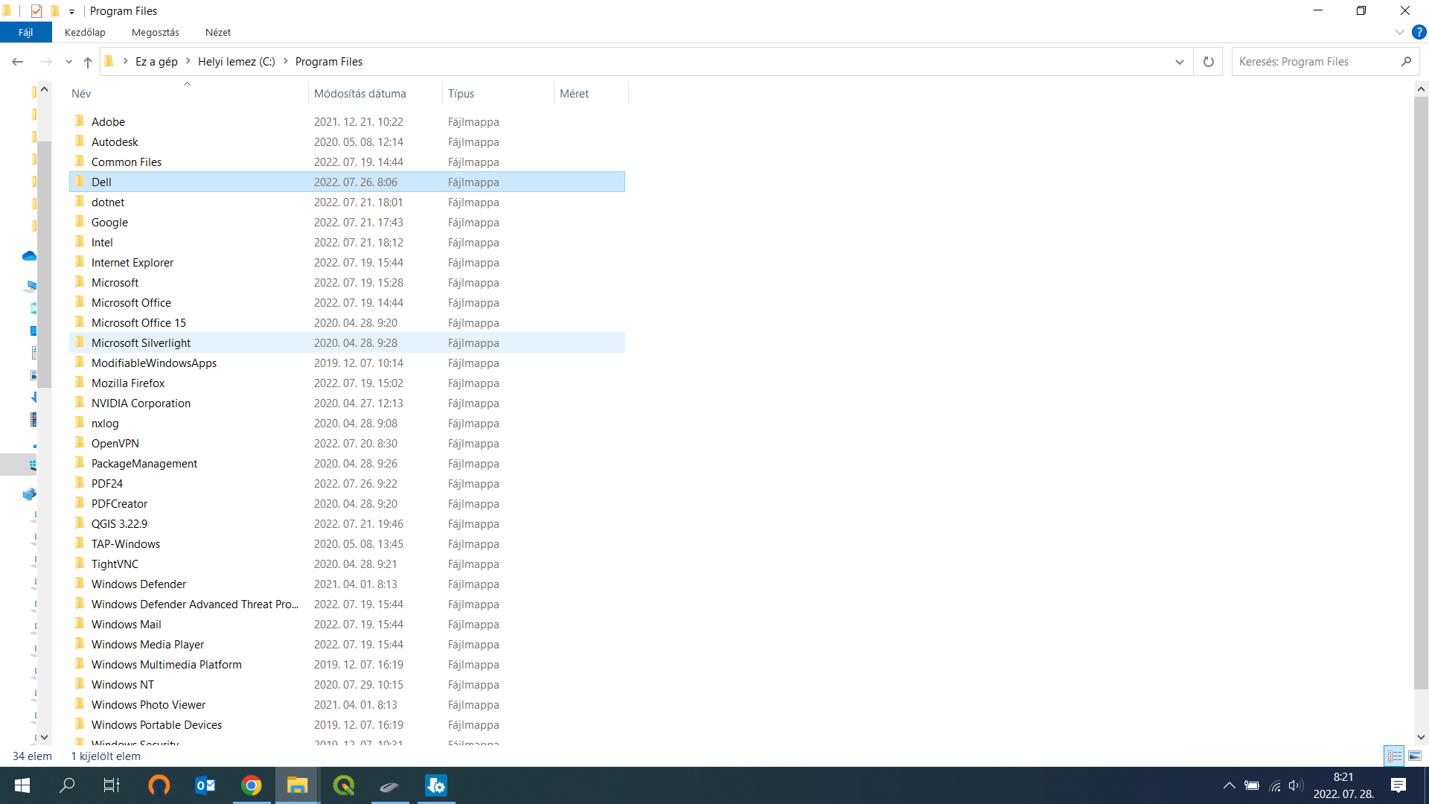Click the search magnifier in search box

pyautogui.click(x=1406, y=62)
